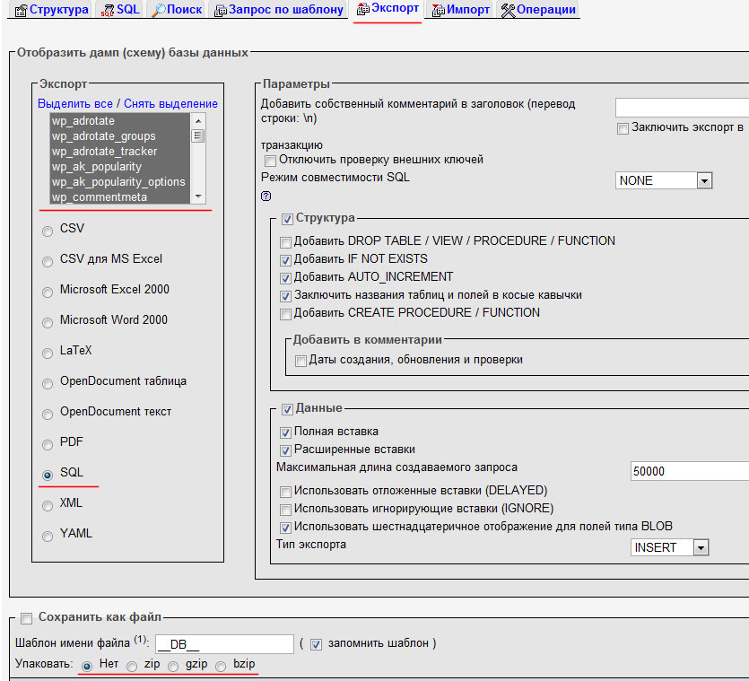Click table list scroll up arrow
This screenshot has width=749, height=681.
(x=198, y=120)
